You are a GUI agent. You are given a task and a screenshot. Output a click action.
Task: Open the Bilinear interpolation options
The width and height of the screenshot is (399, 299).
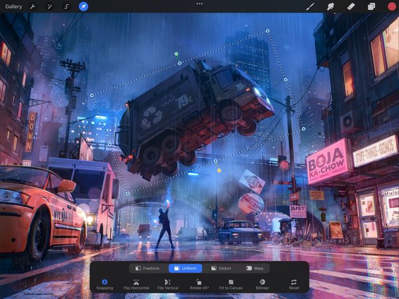pyautogui.click(x=262, y=285)
